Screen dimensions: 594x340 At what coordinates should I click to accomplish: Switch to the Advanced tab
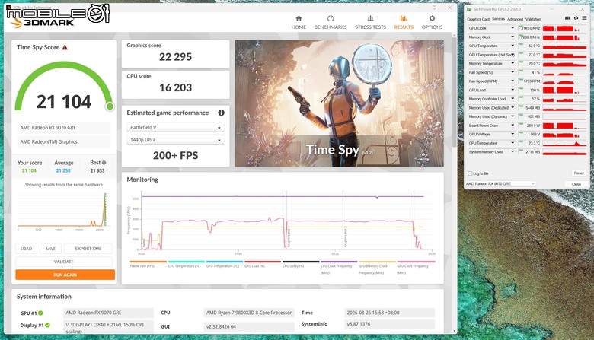click(x=515, y=19)
